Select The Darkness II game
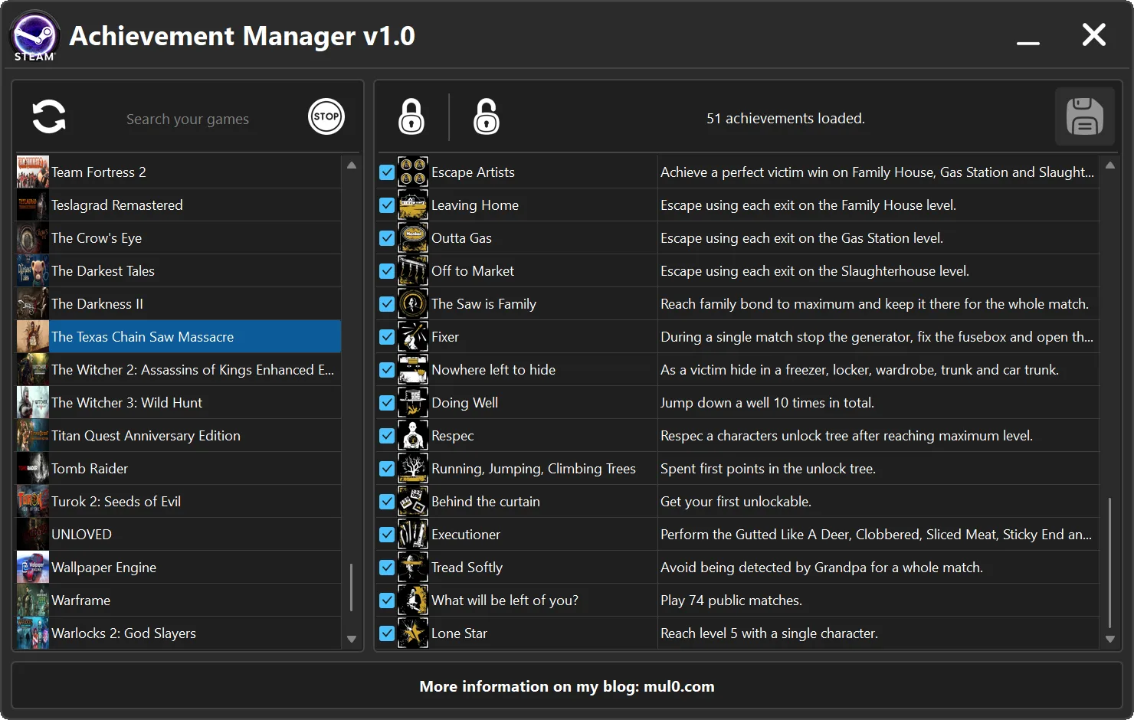 pos(179,303)
